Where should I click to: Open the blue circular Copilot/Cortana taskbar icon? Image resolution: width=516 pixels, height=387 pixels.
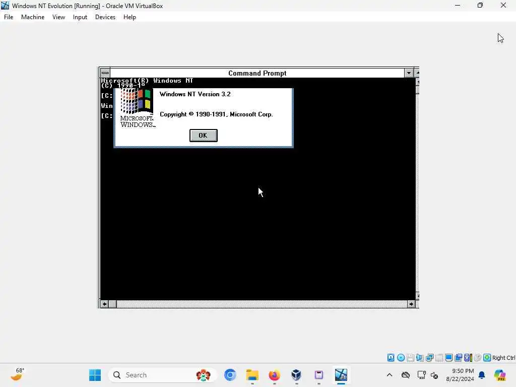click(230, 375)
